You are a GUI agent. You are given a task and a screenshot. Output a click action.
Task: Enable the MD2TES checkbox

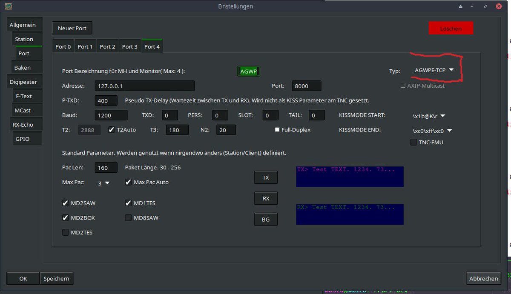pos(66,232)
